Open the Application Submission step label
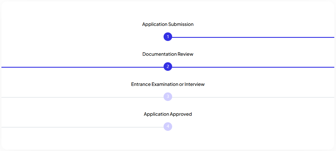Viewport: 336px width, 151px height. click(x=168, y=24)
